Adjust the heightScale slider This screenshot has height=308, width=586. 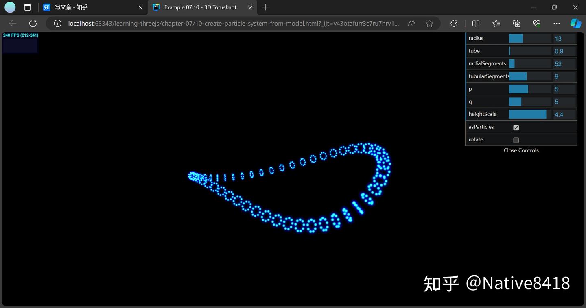[x=529, y=114]
